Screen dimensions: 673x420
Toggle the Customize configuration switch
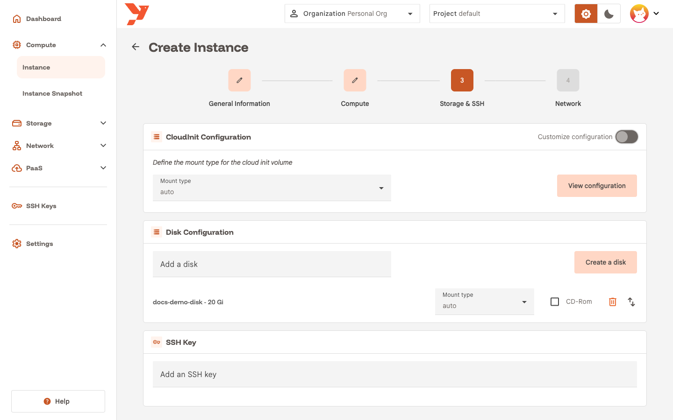pos(627,137)
